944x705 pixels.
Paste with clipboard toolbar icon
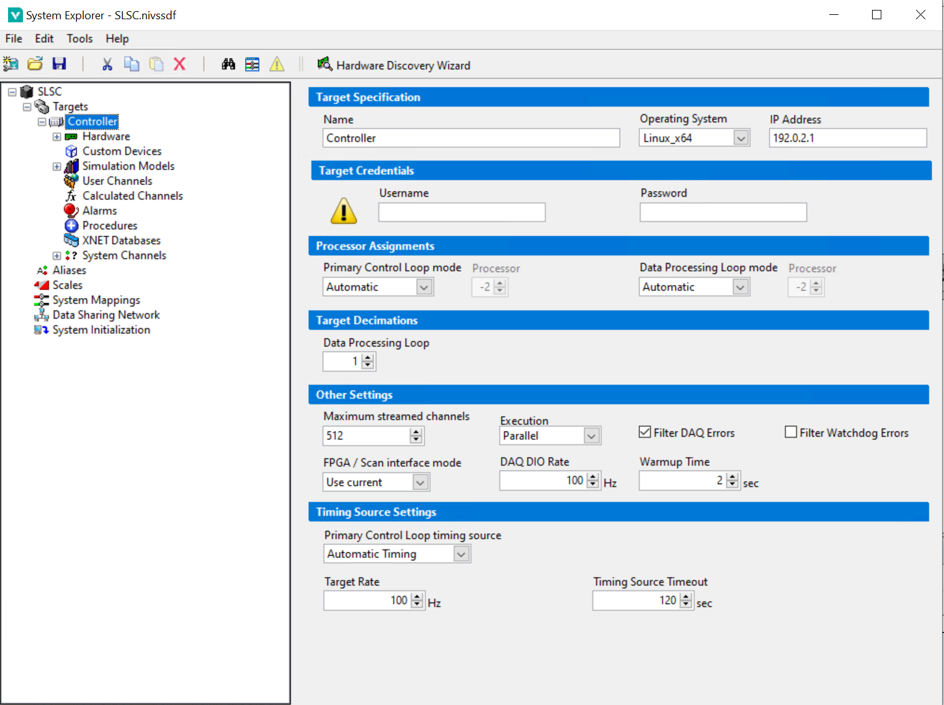[x=156, y=64]
